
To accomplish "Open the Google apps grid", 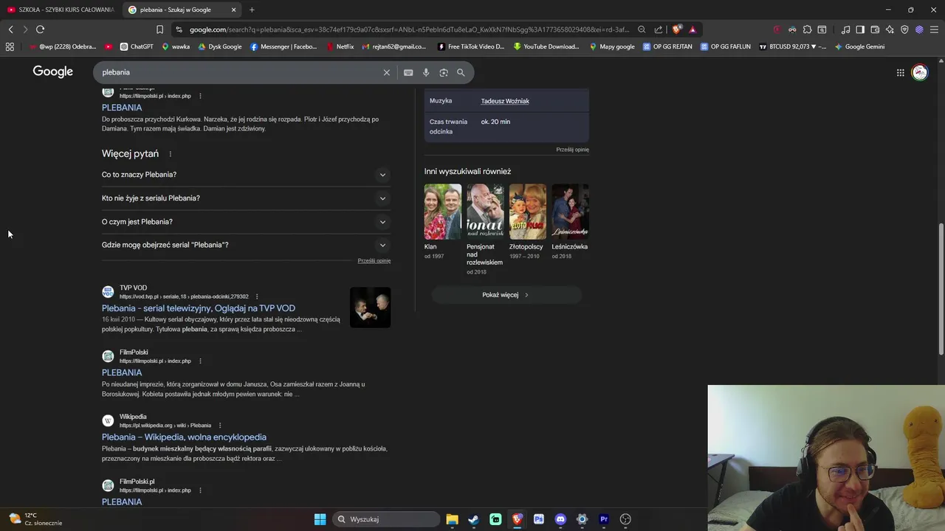I will click(x=900, y=72).
